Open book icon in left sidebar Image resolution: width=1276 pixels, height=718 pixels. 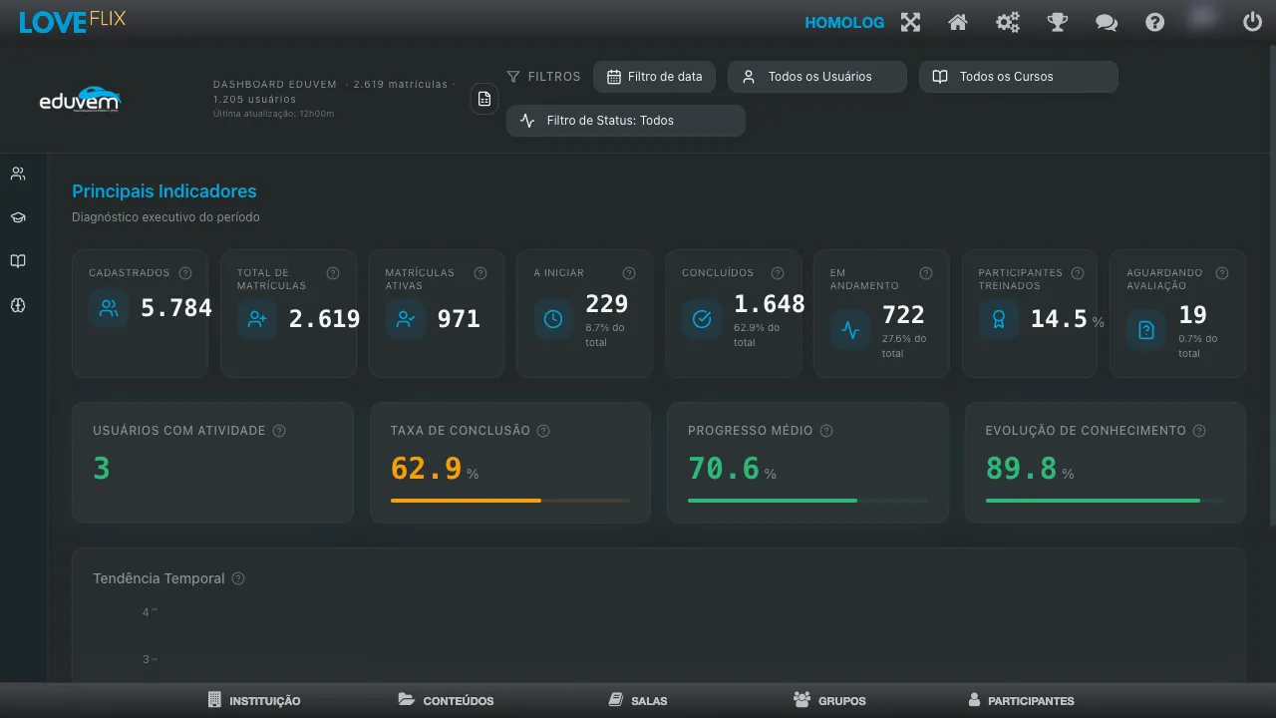18,261
